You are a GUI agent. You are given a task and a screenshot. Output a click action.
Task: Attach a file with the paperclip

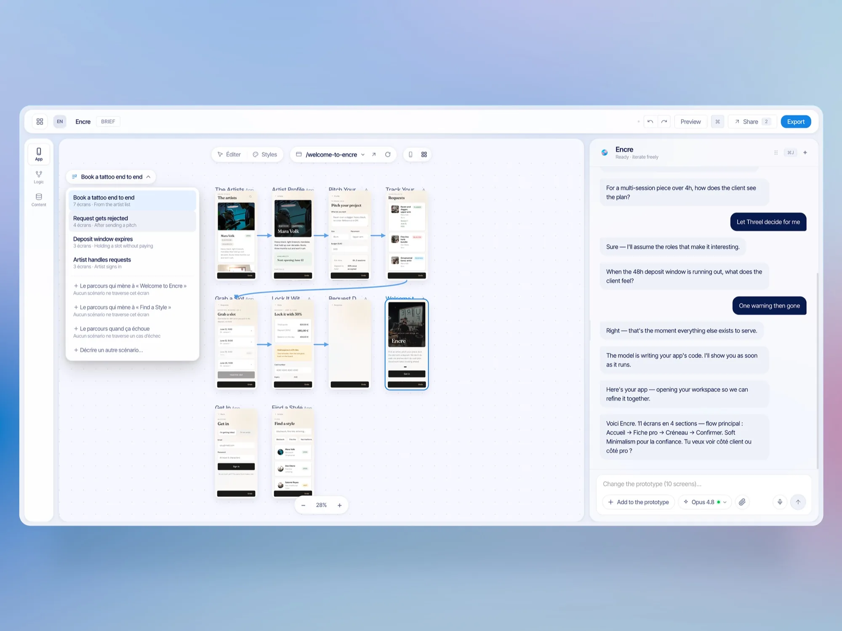pos(742,502)
